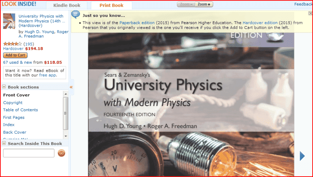Click the Zoom + button
Image resolution: width=313 pixels, height=177 pixels.
point(204,4)
